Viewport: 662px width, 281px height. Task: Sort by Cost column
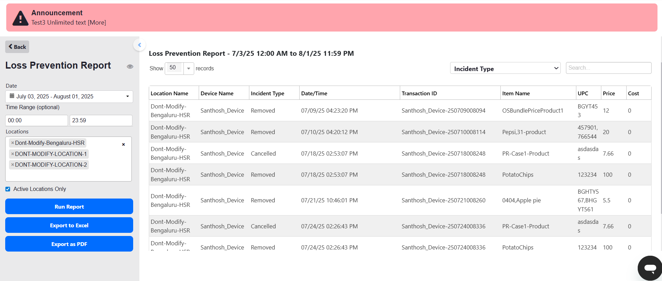coord(639,93)
